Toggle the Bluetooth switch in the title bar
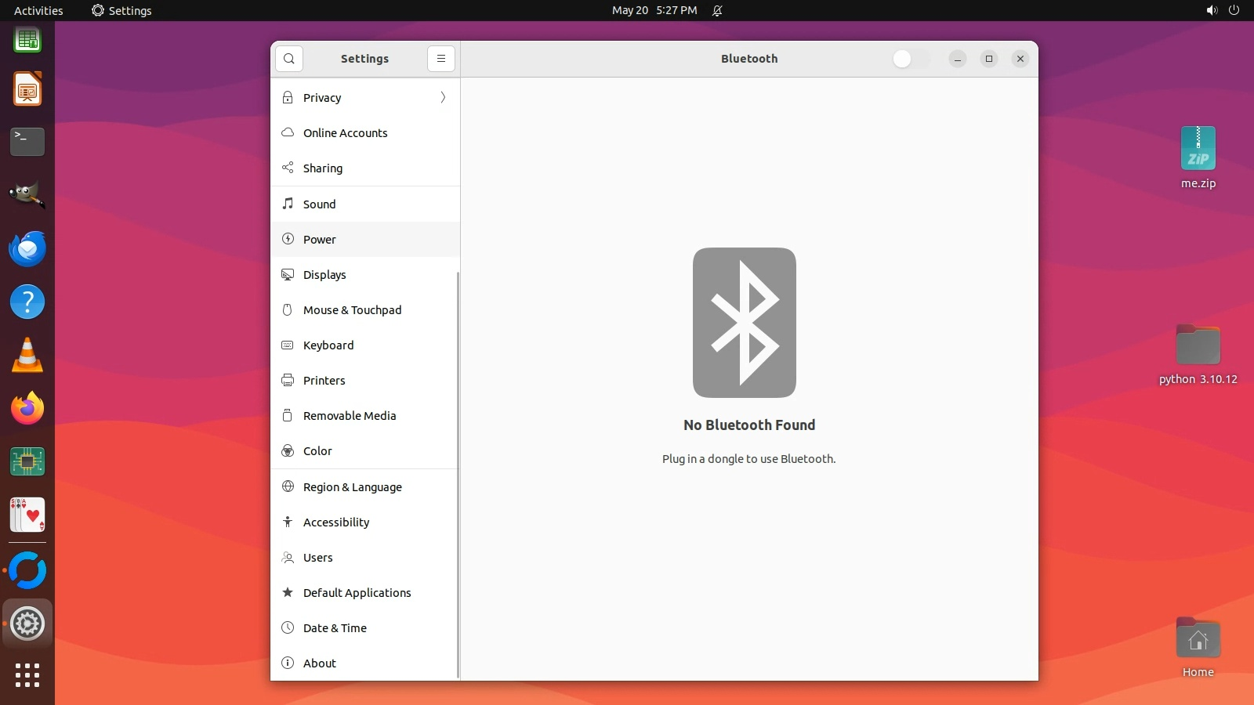 pyautogui.click(x=911, y=59)
